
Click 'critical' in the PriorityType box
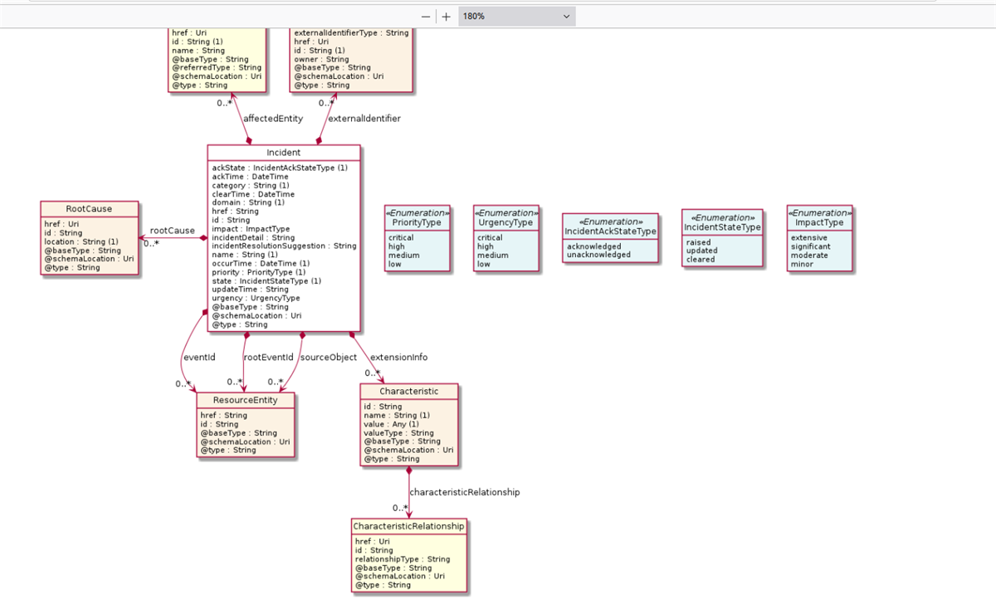402,237
